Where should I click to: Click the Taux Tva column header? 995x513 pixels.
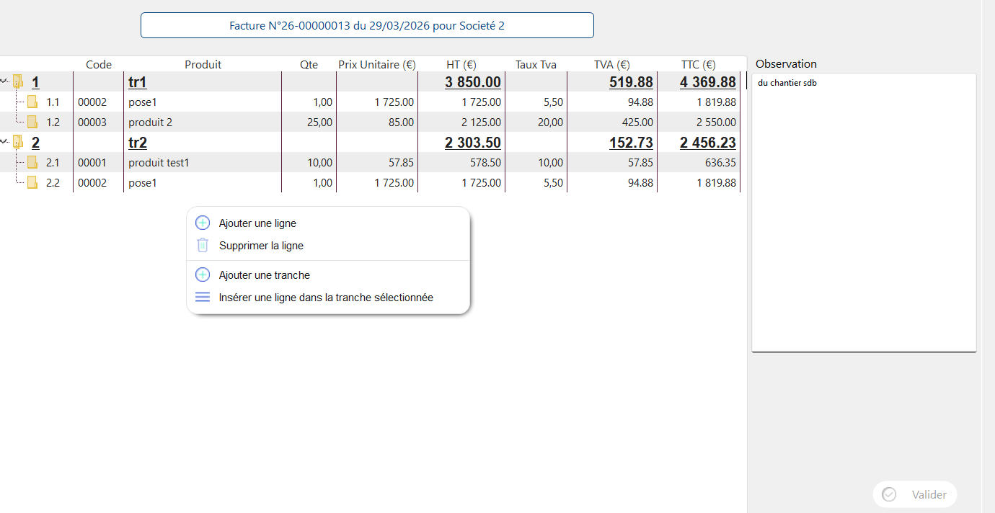tap(536, 64)
